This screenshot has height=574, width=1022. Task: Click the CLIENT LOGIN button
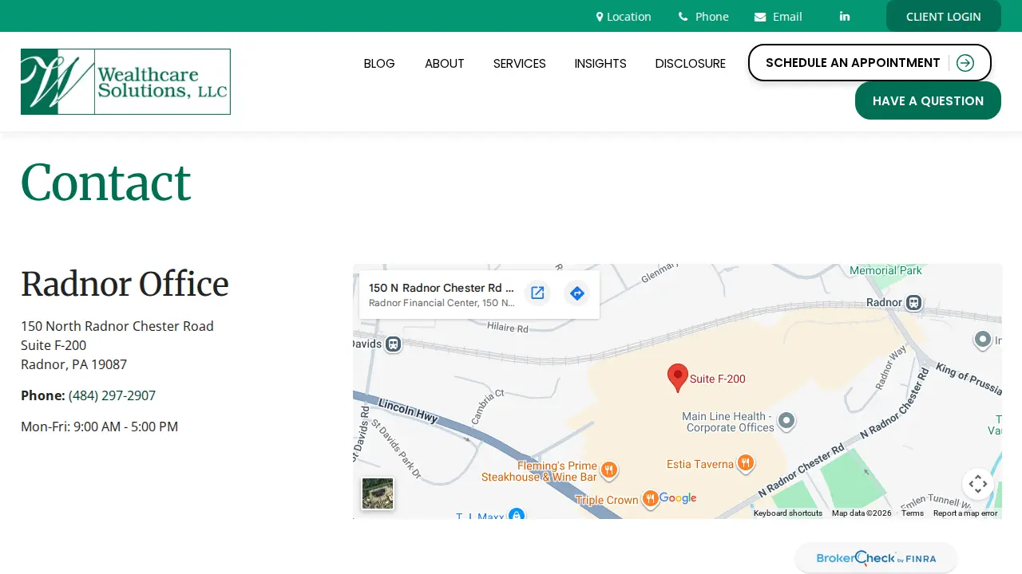pyautogui.click(x=944, y=16)
